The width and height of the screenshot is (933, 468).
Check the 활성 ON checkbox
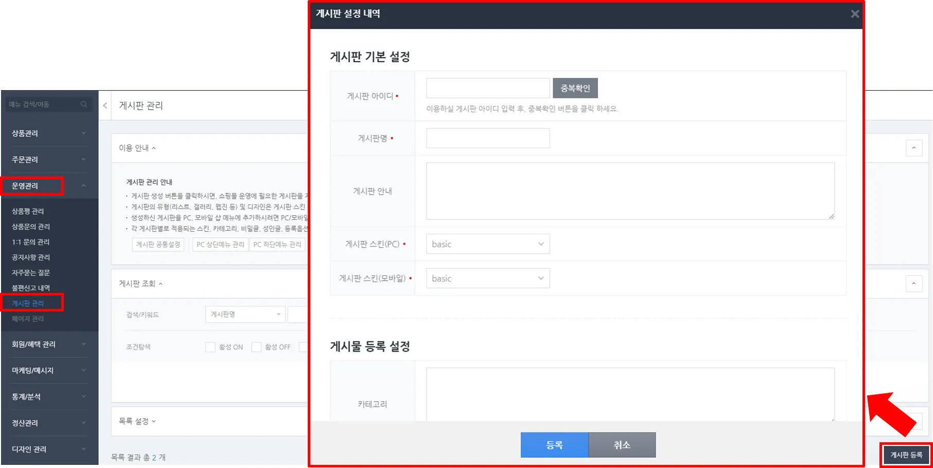210,347
